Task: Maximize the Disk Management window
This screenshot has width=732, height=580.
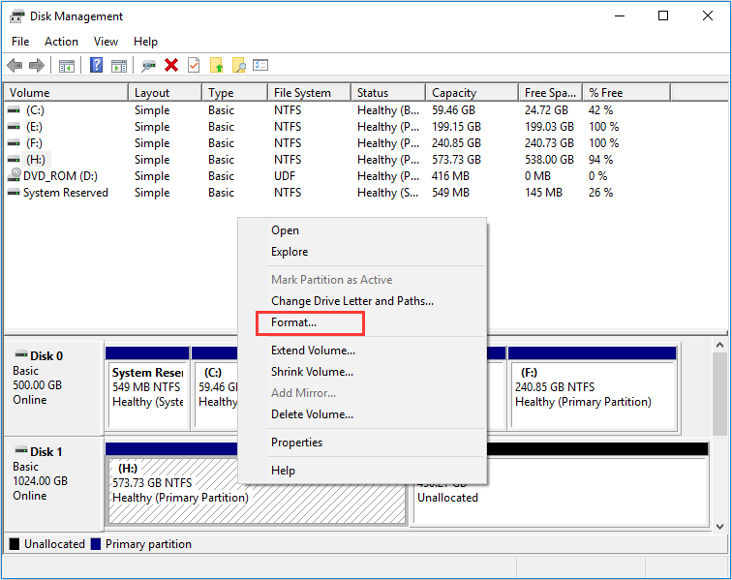Action: click(663, 15)
